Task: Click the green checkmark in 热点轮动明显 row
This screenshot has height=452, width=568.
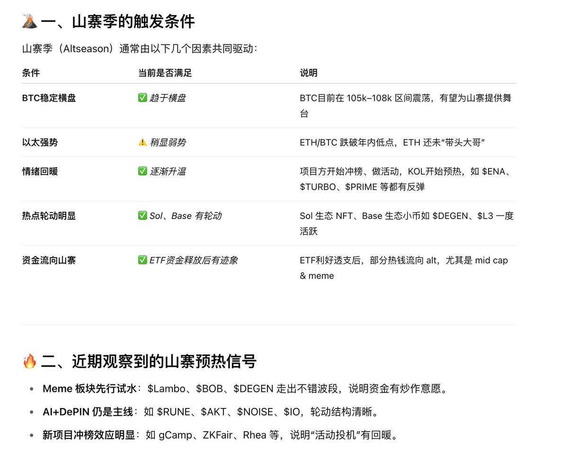Action: click(142, 216)
